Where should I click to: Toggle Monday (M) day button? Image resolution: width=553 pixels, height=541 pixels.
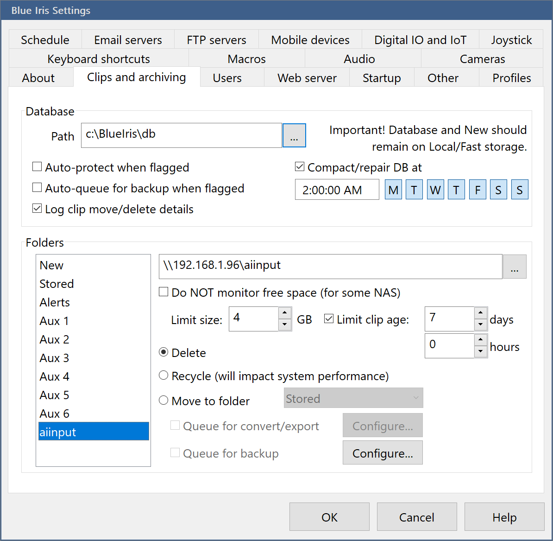[393, 190]
